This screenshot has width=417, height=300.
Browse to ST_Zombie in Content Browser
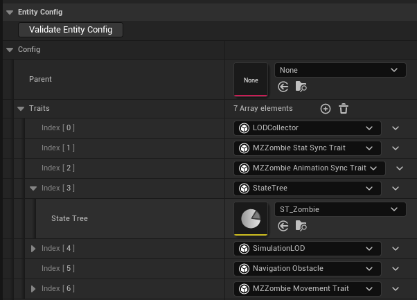(301, 226)
